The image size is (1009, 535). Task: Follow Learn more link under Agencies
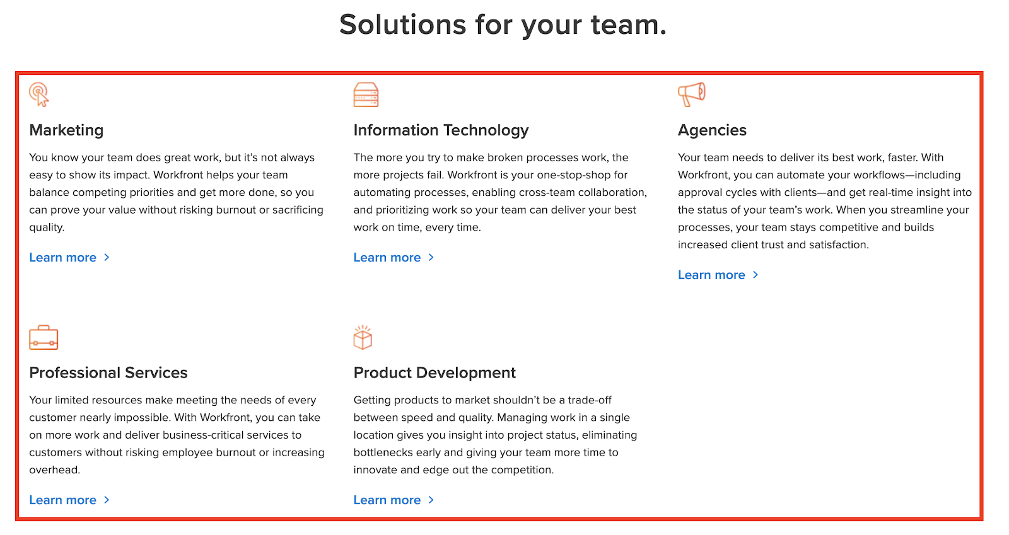(718, 275)
